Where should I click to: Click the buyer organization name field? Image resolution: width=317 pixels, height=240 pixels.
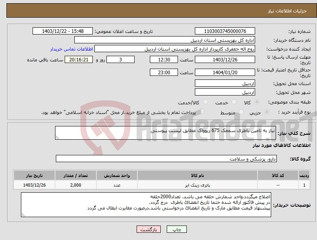pyautogui.click(x=165, y=40)
